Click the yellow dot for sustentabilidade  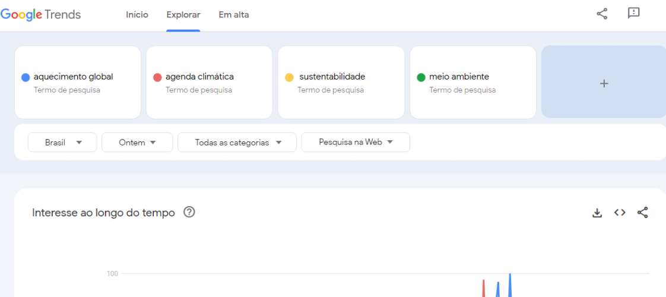click(x=289, y=77)
